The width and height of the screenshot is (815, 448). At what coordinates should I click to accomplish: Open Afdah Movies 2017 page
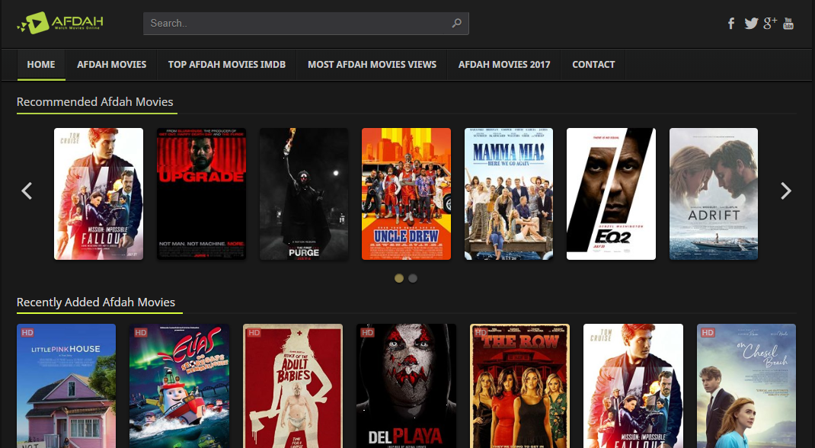pyautogui.click(x=504, y=65)
